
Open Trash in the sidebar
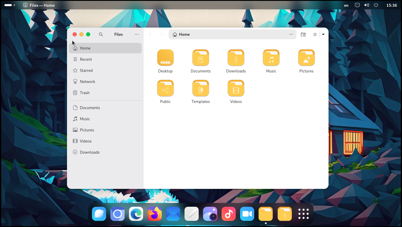pyautogui.click(x=105, y=93)
